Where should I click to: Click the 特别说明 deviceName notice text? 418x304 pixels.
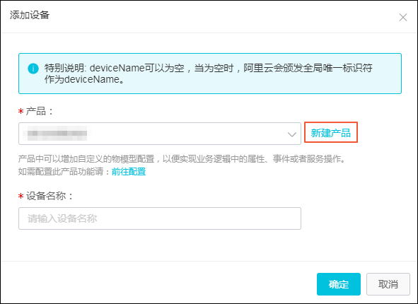[x=208, y=74]
